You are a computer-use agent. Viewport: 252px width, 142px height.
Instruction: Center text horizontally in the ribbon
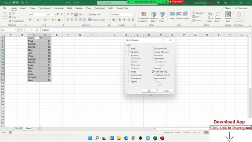72,20
